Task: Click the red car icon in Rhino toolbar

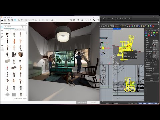Action: pos(116,26)
